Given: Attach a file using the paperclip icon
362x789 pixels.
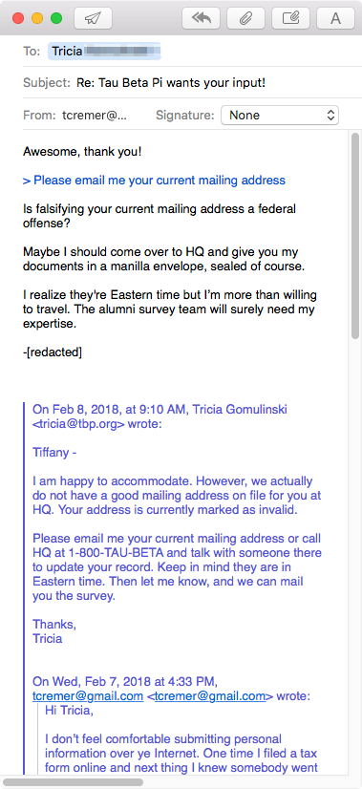Looking at the screenshot, I should 245,18.
